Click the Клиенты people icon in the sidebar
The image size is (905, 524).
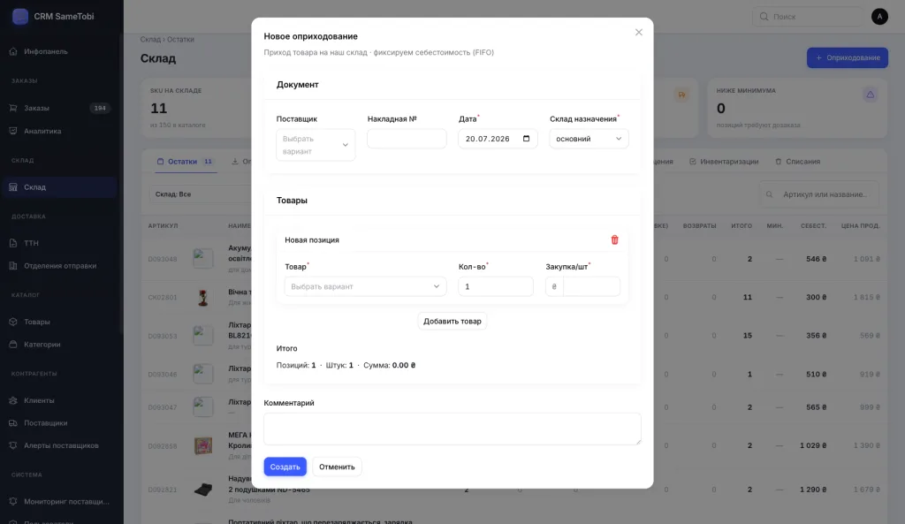(13, 400)
